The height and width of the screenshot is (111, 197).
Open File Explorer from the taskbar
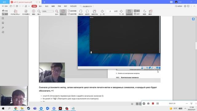tap(22, 108)
